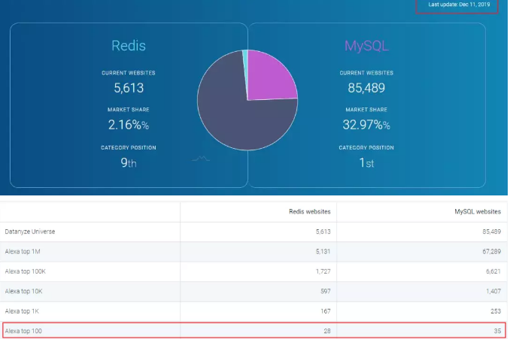
Task: Click the thin cyan Redis pie slice
Action: [x=245, y=62]
